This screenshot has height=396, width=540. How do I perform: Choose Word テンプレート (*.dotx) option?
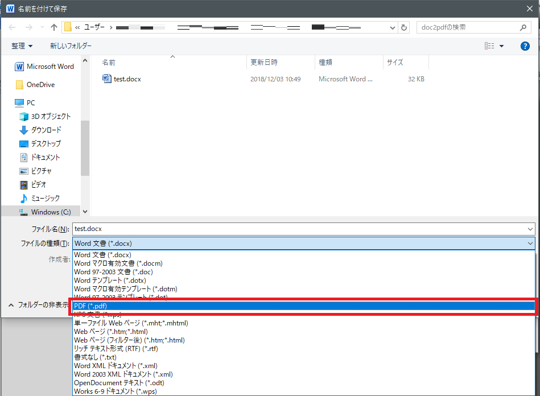point(304,280)
